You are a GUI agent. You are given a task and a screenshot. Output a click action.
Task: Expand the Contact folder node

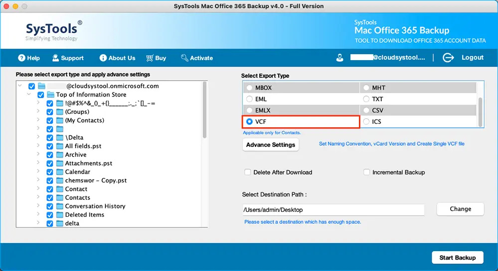[x=38, y=188]
